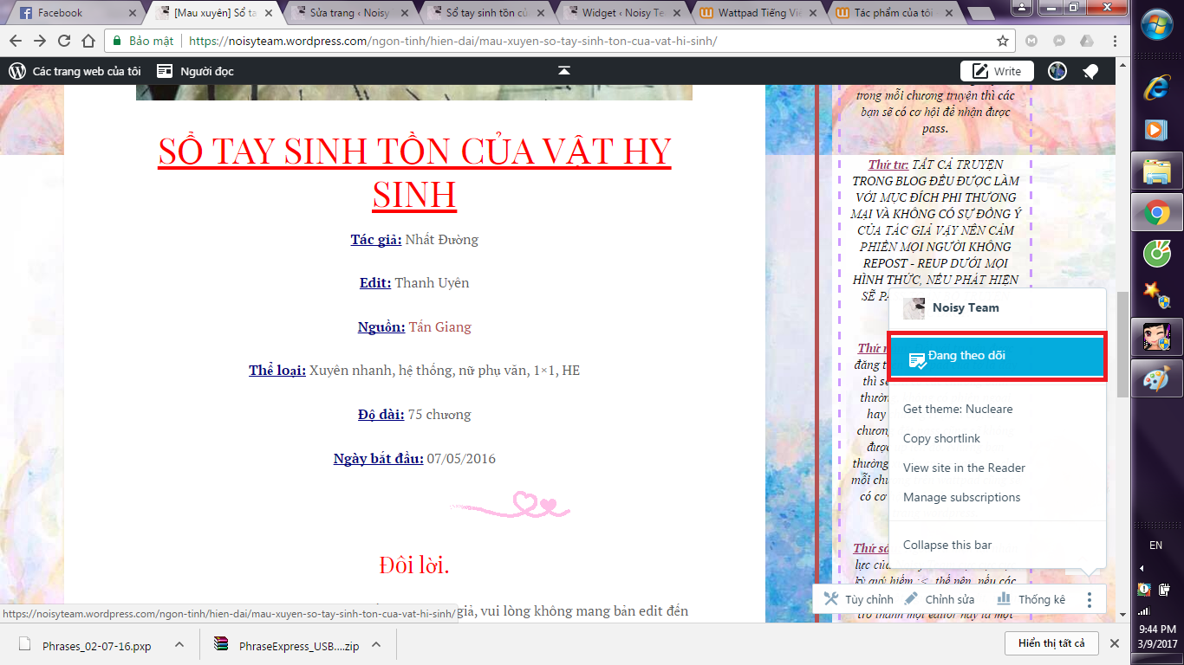Expand options for Phrases_02-07-16.pxp download

[x=179, y=644]
